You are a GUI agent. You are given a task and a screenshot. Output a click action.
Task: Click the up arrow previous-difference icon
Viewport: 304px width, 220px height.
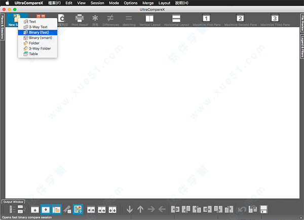[x=140, y=209]
